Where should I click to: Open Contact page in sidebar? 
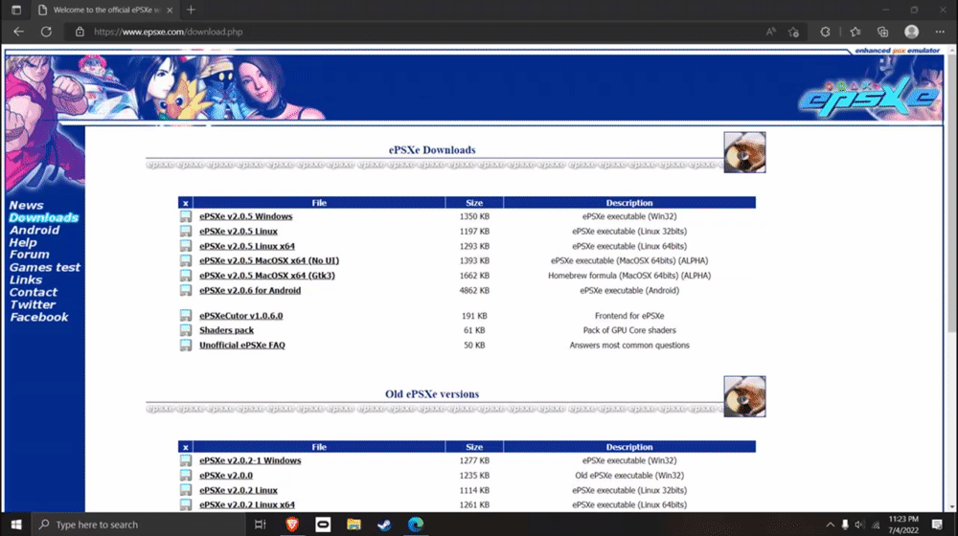(33, 293)
